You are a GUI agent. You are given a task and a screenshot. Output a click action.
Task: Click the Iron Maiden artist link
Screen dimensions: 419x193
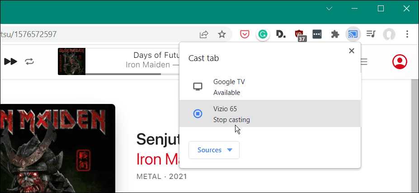(x=158, y=159)
